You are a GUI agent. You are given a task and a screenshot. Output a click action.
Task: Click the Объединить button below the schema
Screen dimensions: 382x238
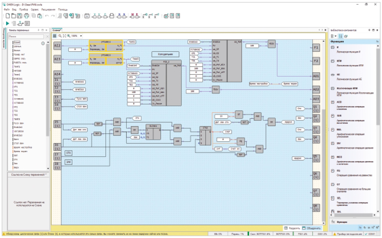click(x=312, y=228)
